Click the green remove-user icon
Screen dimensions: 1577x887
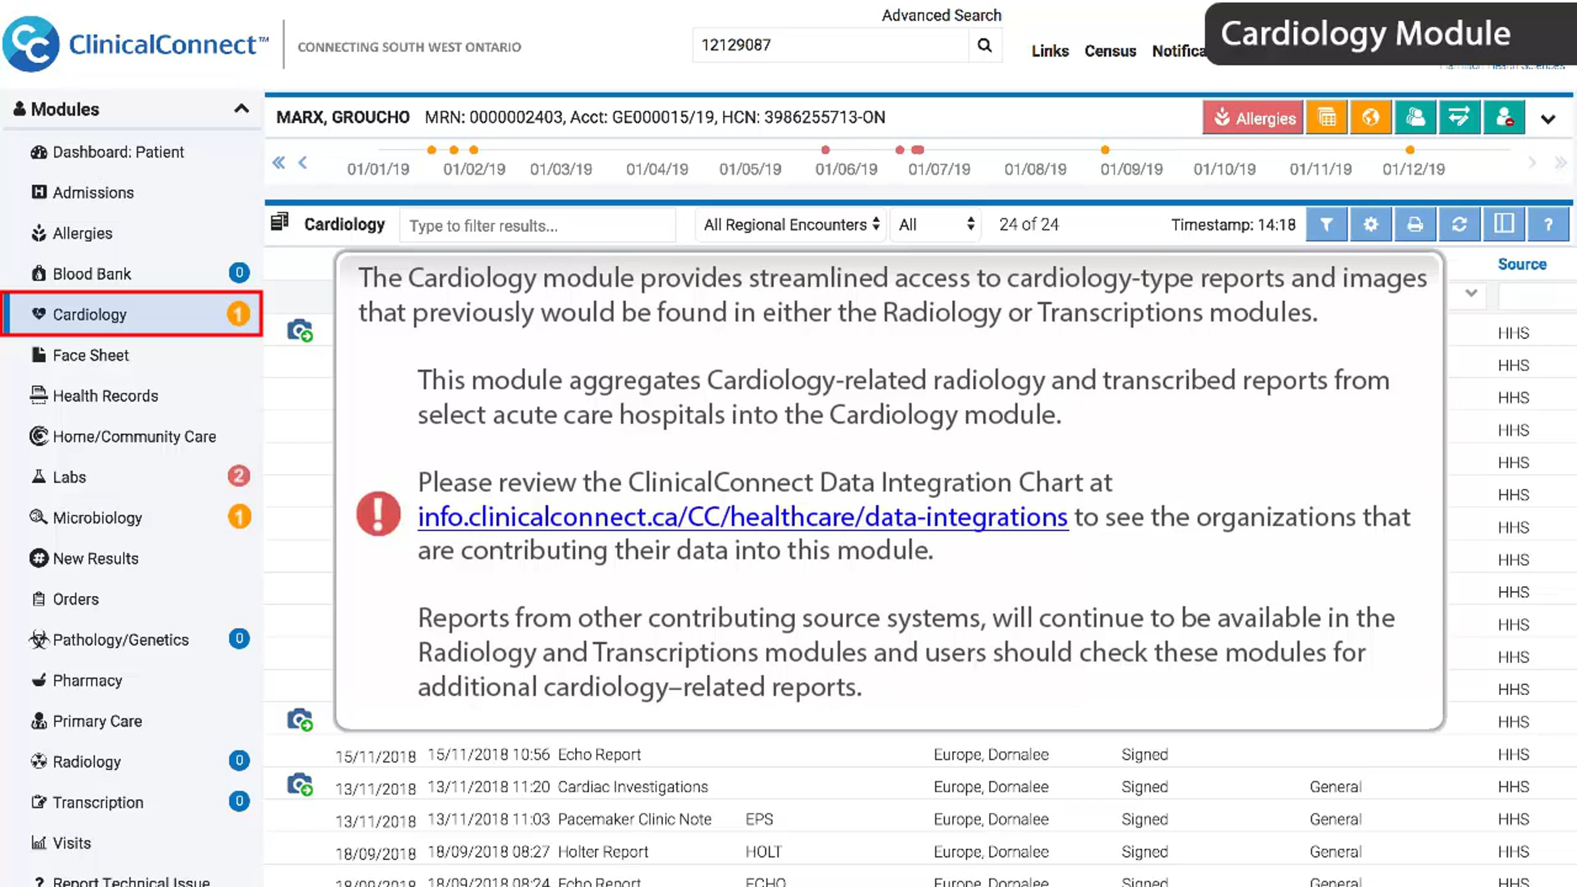pyautogui.click(x=1504, y=118)
